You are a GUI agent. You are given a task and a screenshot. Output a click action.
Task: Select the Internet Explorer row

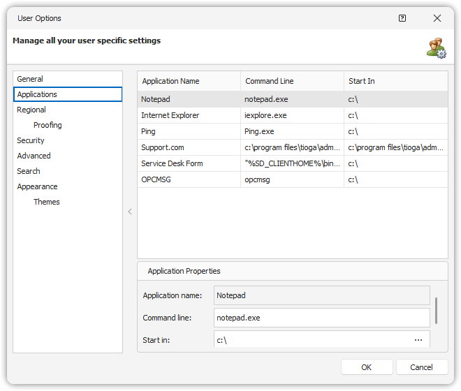pos(170,115)
